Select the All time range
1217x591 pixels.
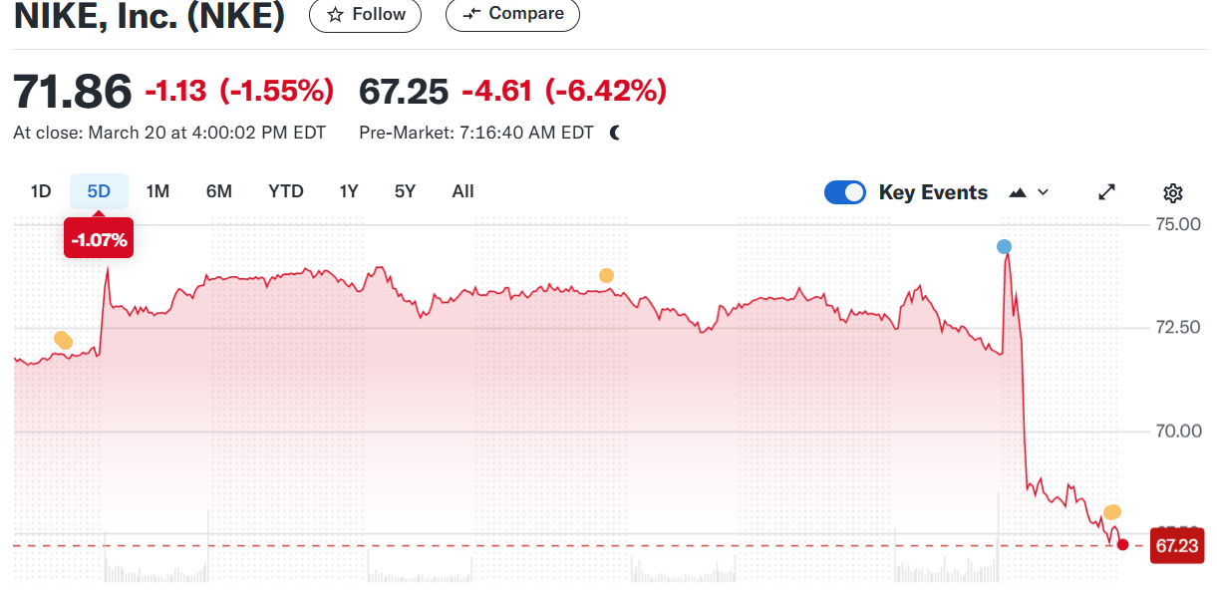pyautogui.click(x=462, y=191)
